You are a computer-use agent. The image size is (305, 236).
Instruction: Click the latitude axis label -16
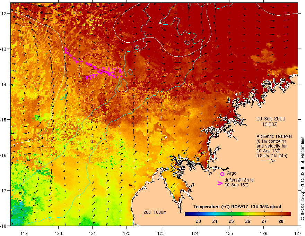[x=3, y=155]
